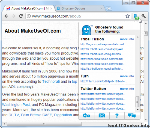
Task: Minimize the Chrome window
Action: point(126,3)
